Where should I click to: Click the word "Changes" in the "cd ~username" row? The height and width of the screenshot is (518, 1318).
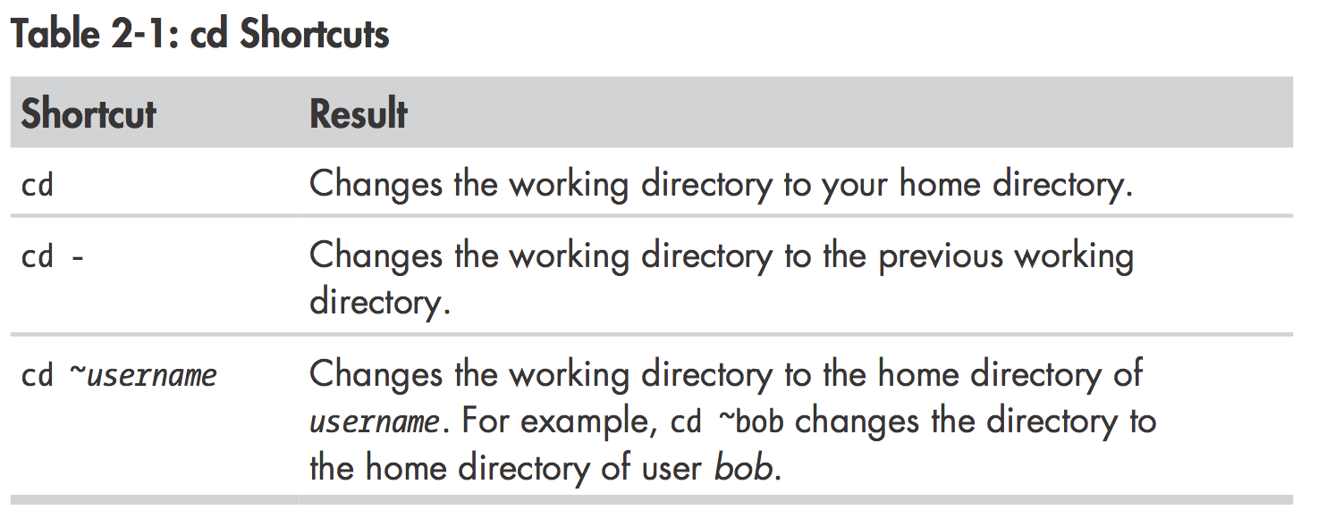coord(376,374)
